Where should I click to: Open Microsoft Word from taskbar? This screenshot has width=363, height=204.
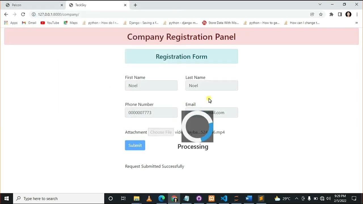[249, 198]
